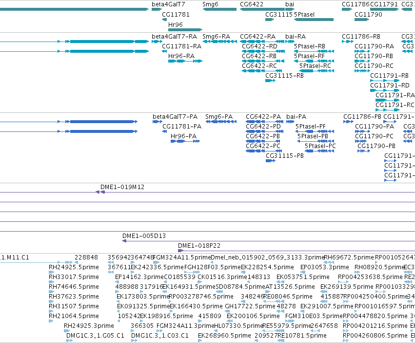Select the CG11790-RC transcript label
Image resolution: width=415 pixels, height=343 pixels.
click(374, 66)
